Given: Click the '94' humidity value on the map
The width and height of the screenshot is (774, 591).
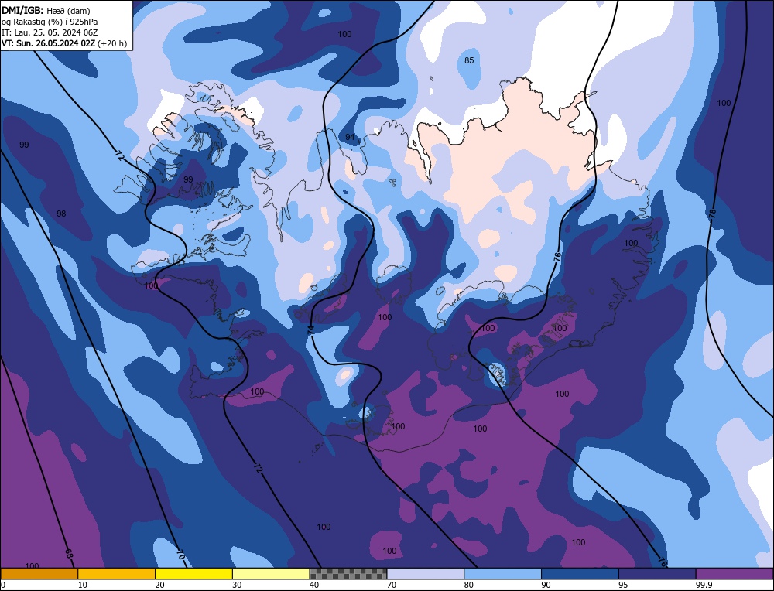Looking at the screenshot, I should click(350, 137).
